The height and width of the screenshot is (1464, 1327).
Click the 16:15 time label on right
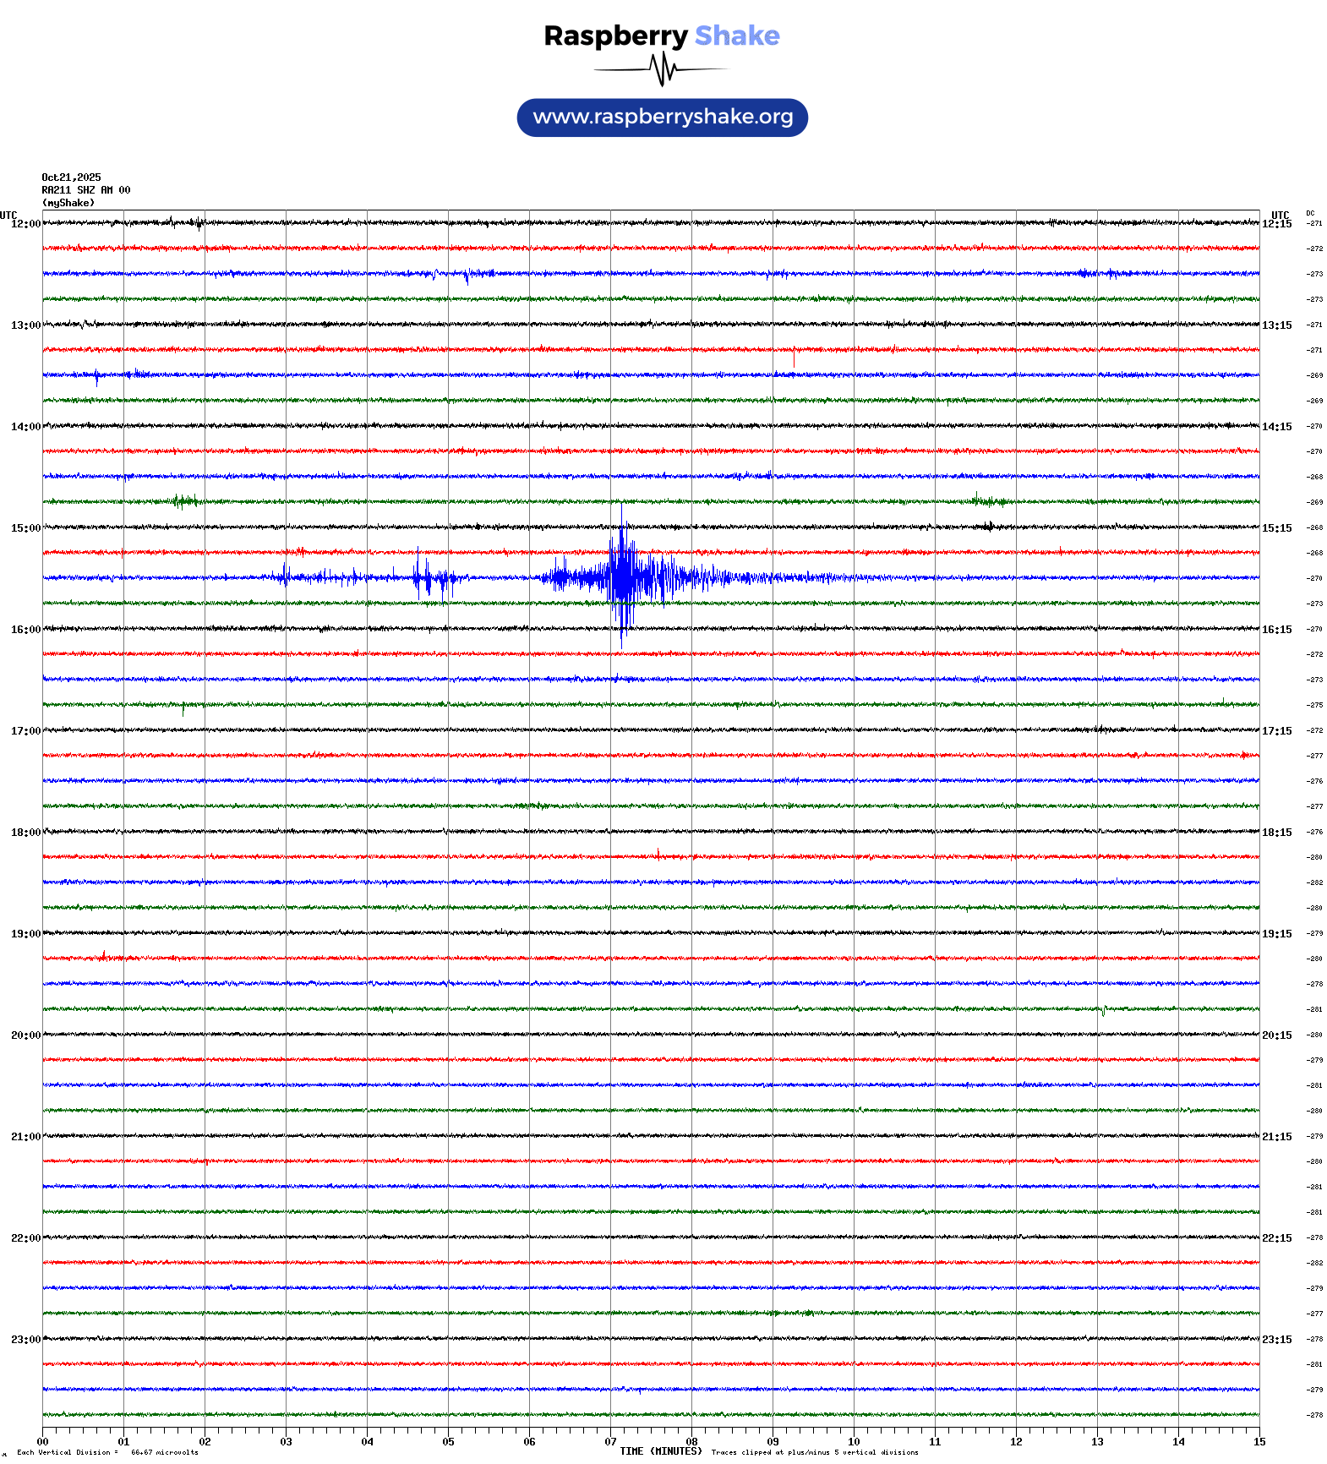1276,630
